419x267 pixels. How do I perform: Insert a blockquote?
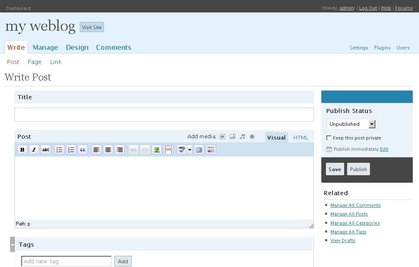tap(83, 149)
